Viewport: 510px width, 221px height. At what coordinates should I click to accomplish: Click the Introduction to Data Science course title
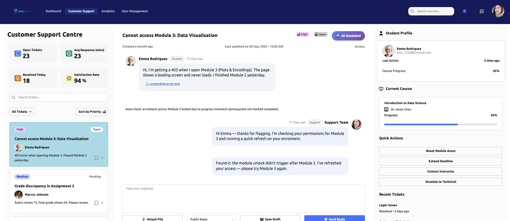point(405,103)
